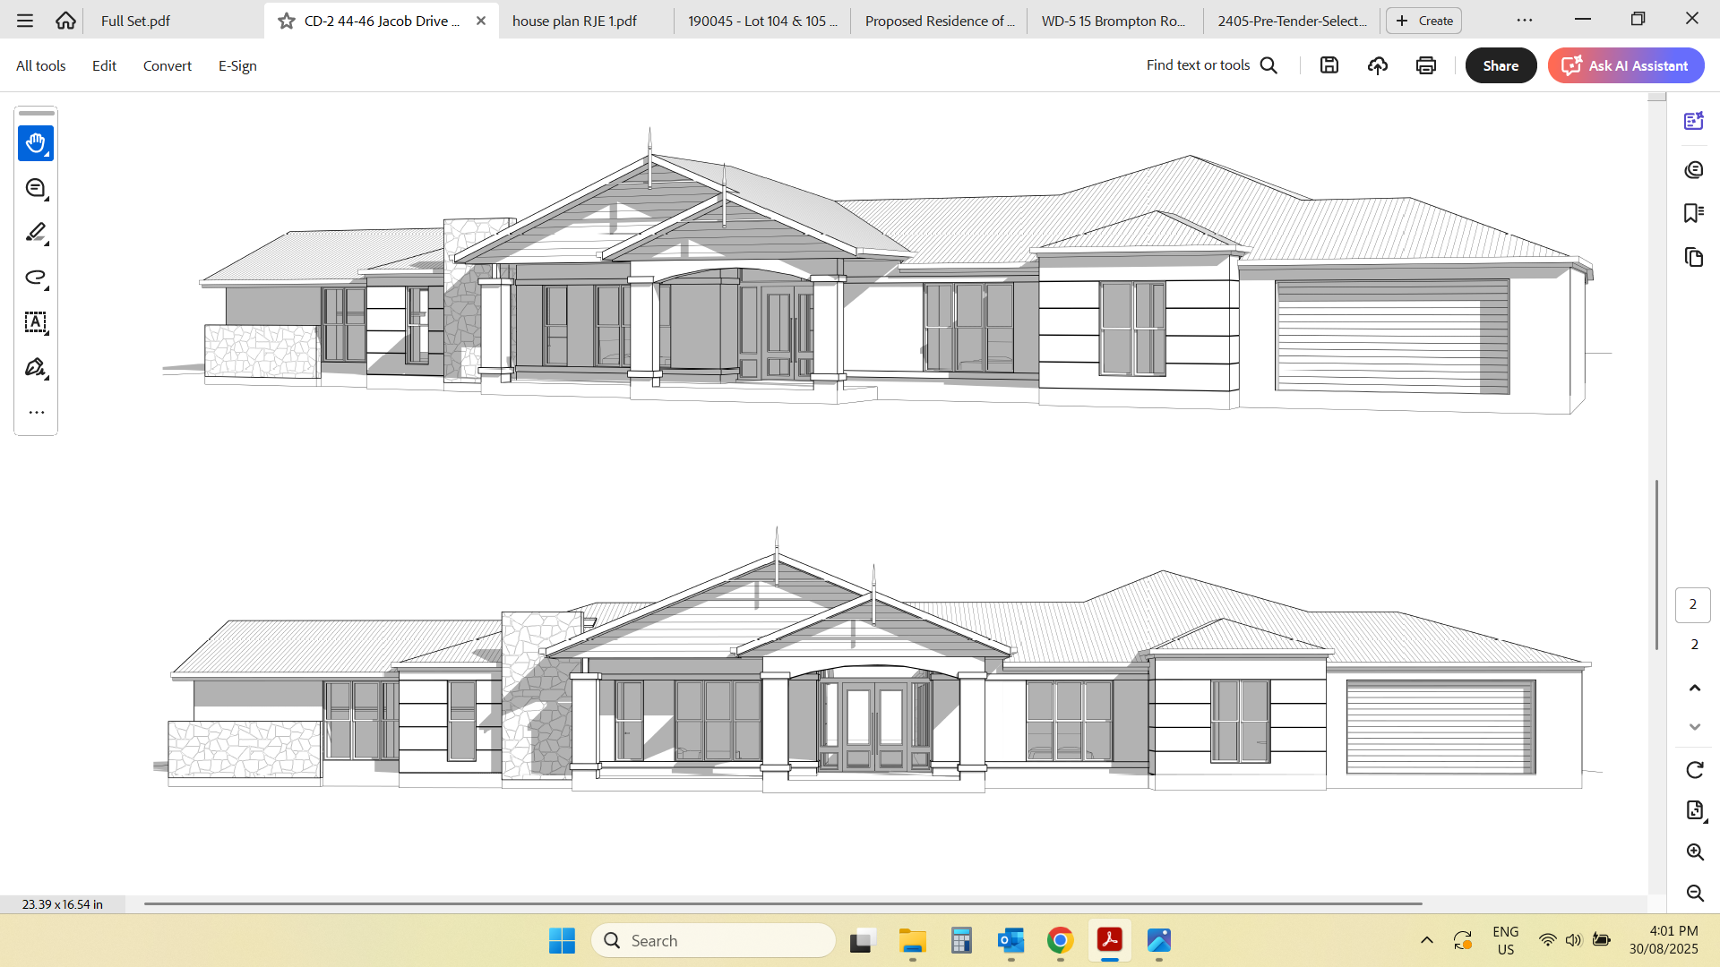
Task: Open the Convert menu
Action: tap(167, 65)
